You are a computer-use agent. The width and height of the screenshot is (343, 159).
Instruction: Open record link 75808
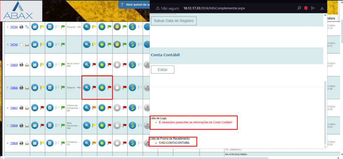click(14, 126)
